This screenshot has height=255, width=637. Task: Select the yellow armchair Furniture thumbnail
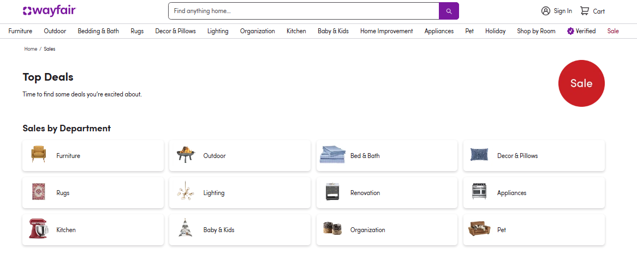click(x=39, y=154)
